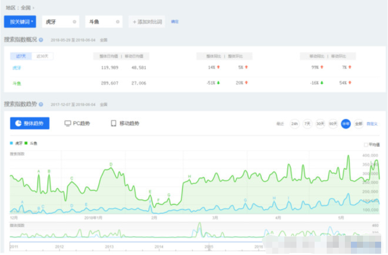Click green marker D on the 斗鱼 peak

pos(111,164)
